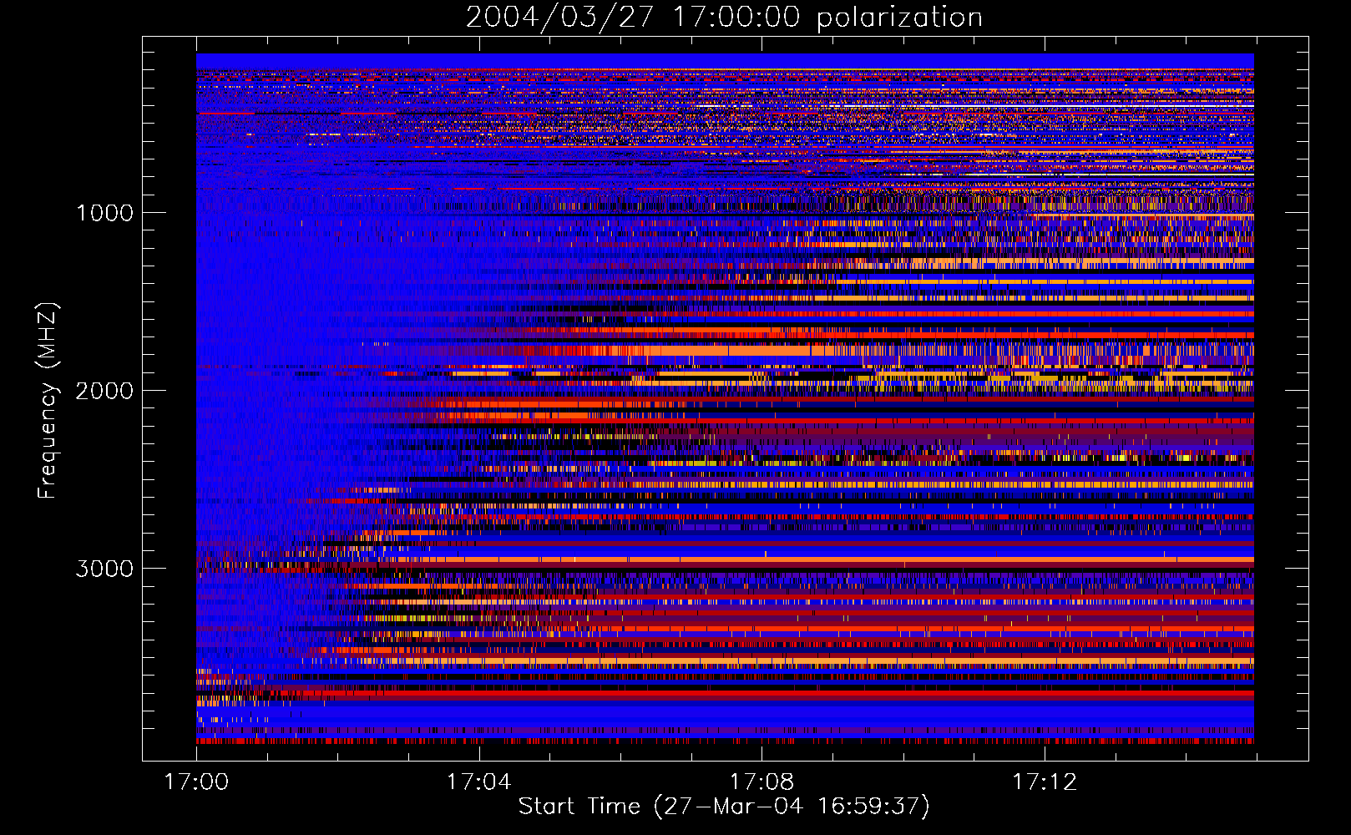1351x835 pixels.
Task: Click the 'Start Time (27-Mar-04 16:59:37)' axis label
Action: pos(724,807)
